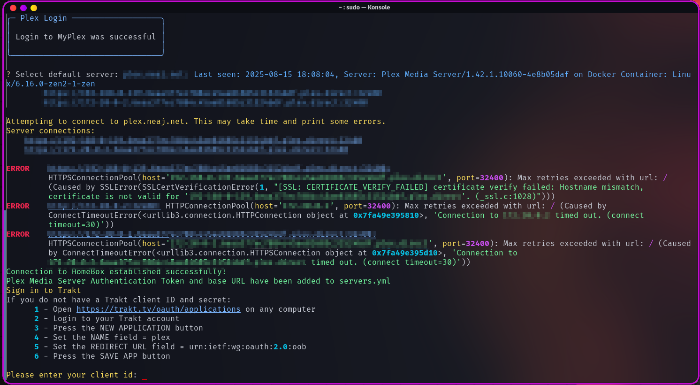The image size is (700, 385).
Task: Select 'Login to MyPlex was successful' text
Action: 86,37
